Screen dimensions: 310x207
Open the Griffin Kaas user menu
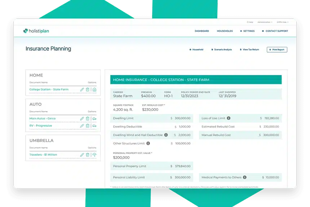282,22
